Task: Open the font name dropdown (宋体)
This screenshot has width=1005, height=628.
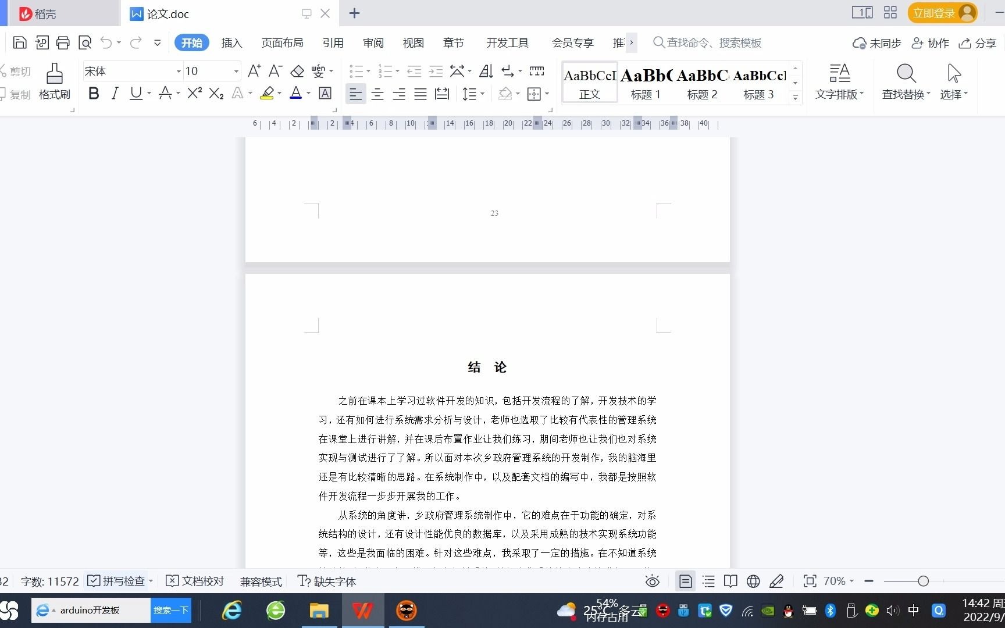Action: click(x=179, y=72)
